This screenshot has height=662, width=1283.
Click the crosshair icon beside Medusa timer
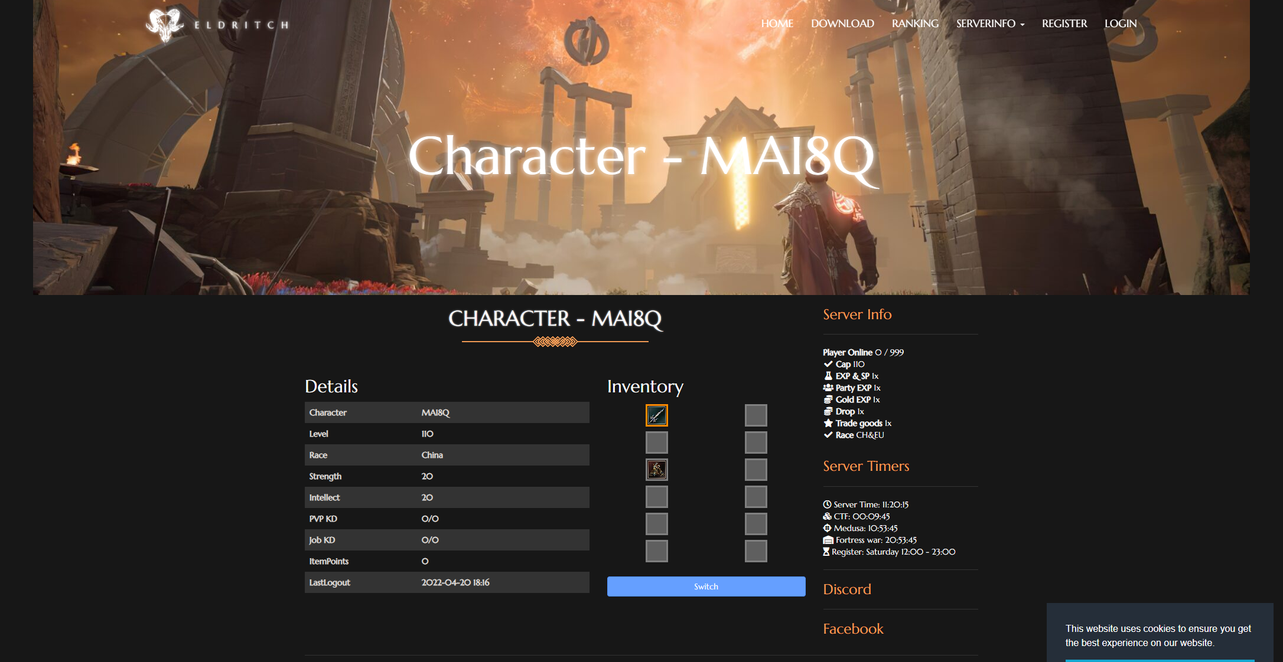[x=827, y=528]
